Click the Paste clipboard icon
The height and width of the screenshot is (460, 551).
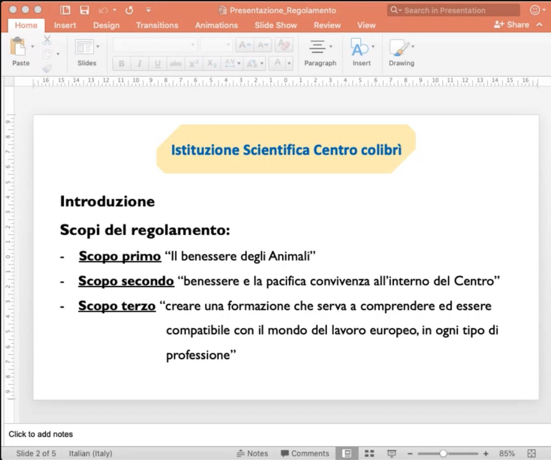[x=18, y=47]
